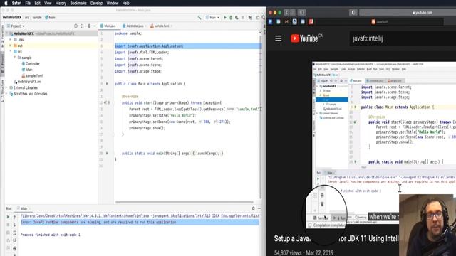This screenshot has height=256, width=456.
Task: Click the JavaFX error line in console
Action: [140, 223]
